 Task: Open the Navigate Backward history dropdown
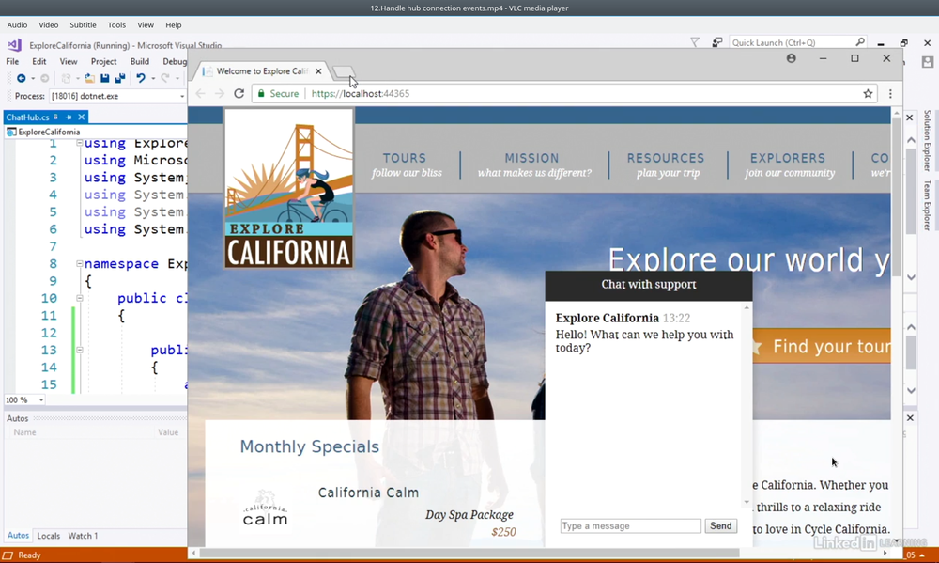click(x=33, y=78)
